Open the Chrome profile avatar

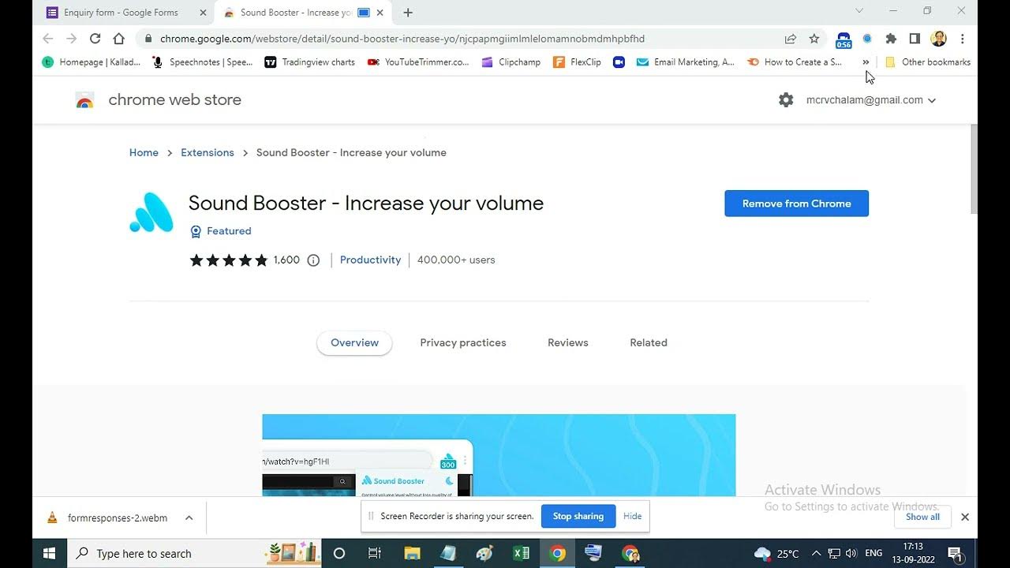pos(938,39)
